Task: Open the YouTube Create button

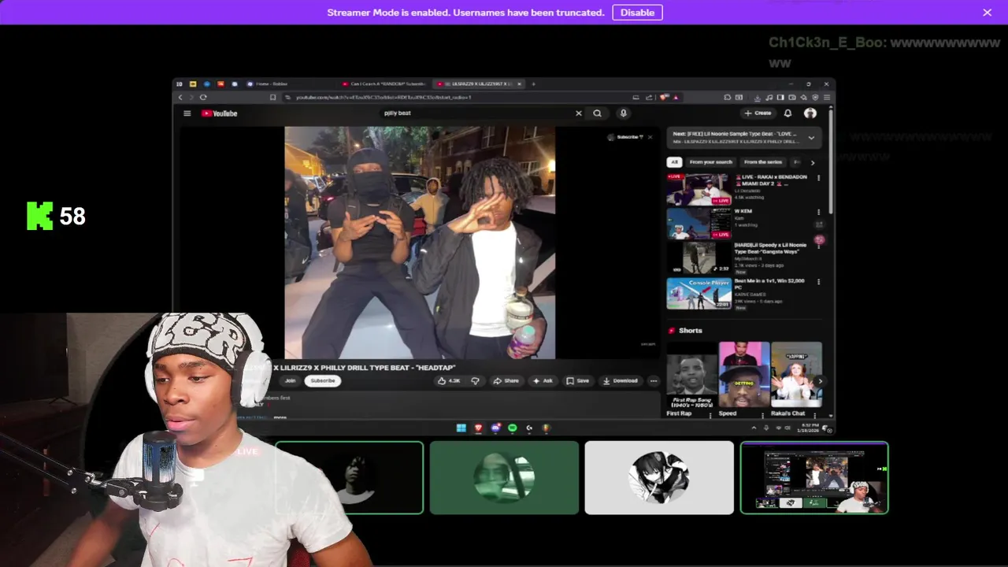Action: pos(758,113)
